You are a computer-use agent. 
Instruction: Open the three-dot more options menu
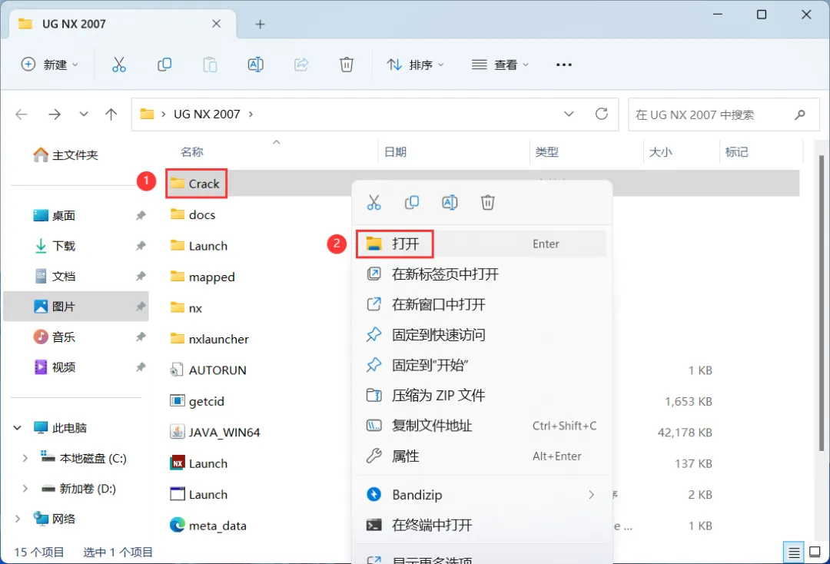tap(564, 65)
